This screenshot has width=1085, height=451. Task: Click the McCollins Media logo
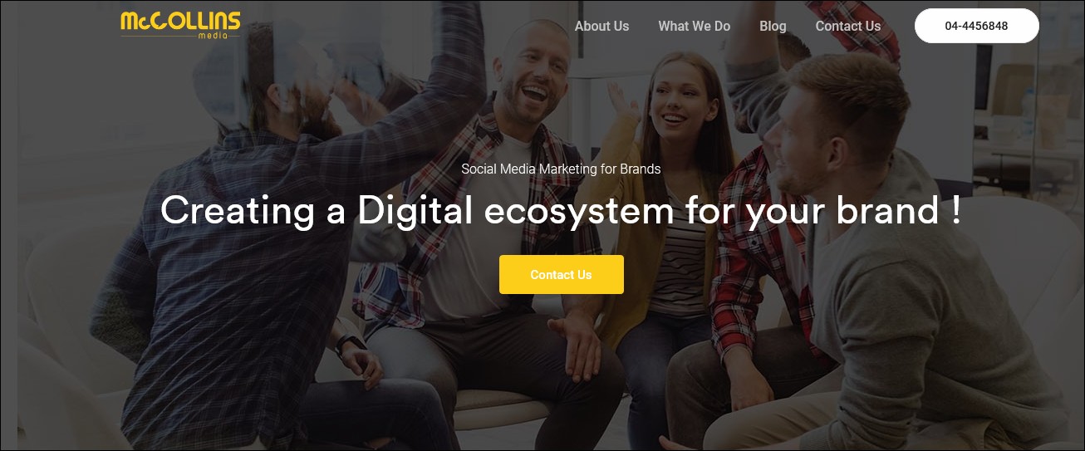coord(180,25)
